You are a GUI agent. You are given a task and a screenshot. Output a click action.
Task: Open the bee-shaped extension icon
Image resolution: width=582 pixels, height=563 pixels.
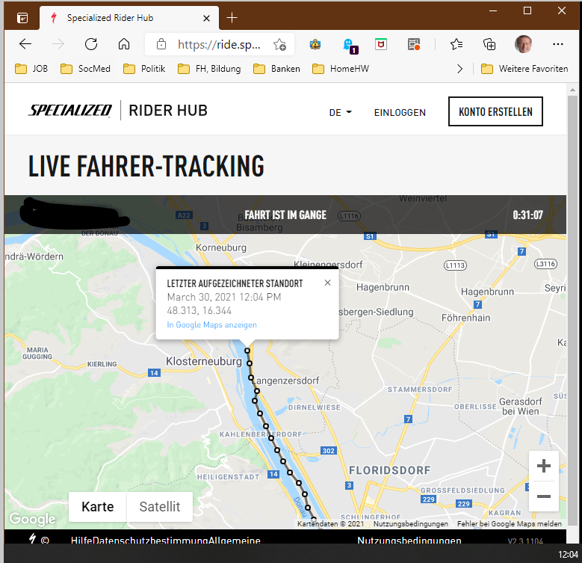coord(315,45)
